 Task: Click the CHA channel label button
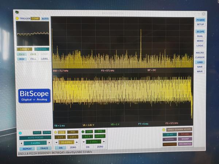coord(62,132)
